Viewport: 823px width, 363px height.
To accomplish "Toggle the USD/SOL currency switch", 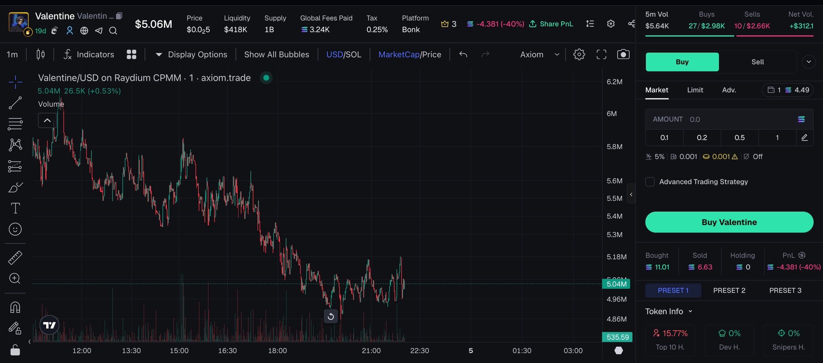I will pyautogui.click(x=344, y=55).
